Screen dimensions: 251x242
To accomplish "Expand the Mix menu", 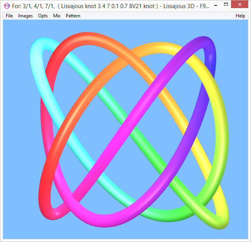I will point(57,16).
